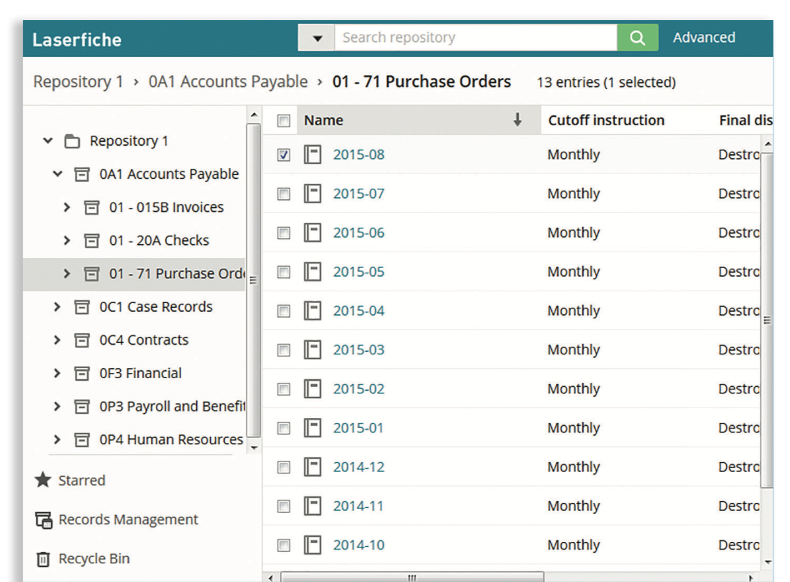This screenshot has height=582, width=790.
Task: Sort by Cutoff instruction column header
Action: 606,120
